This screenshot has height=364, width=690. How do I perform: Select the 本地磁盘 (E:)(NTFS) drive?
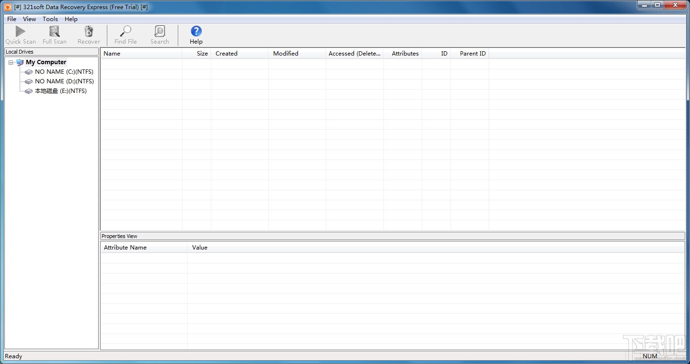61,91
